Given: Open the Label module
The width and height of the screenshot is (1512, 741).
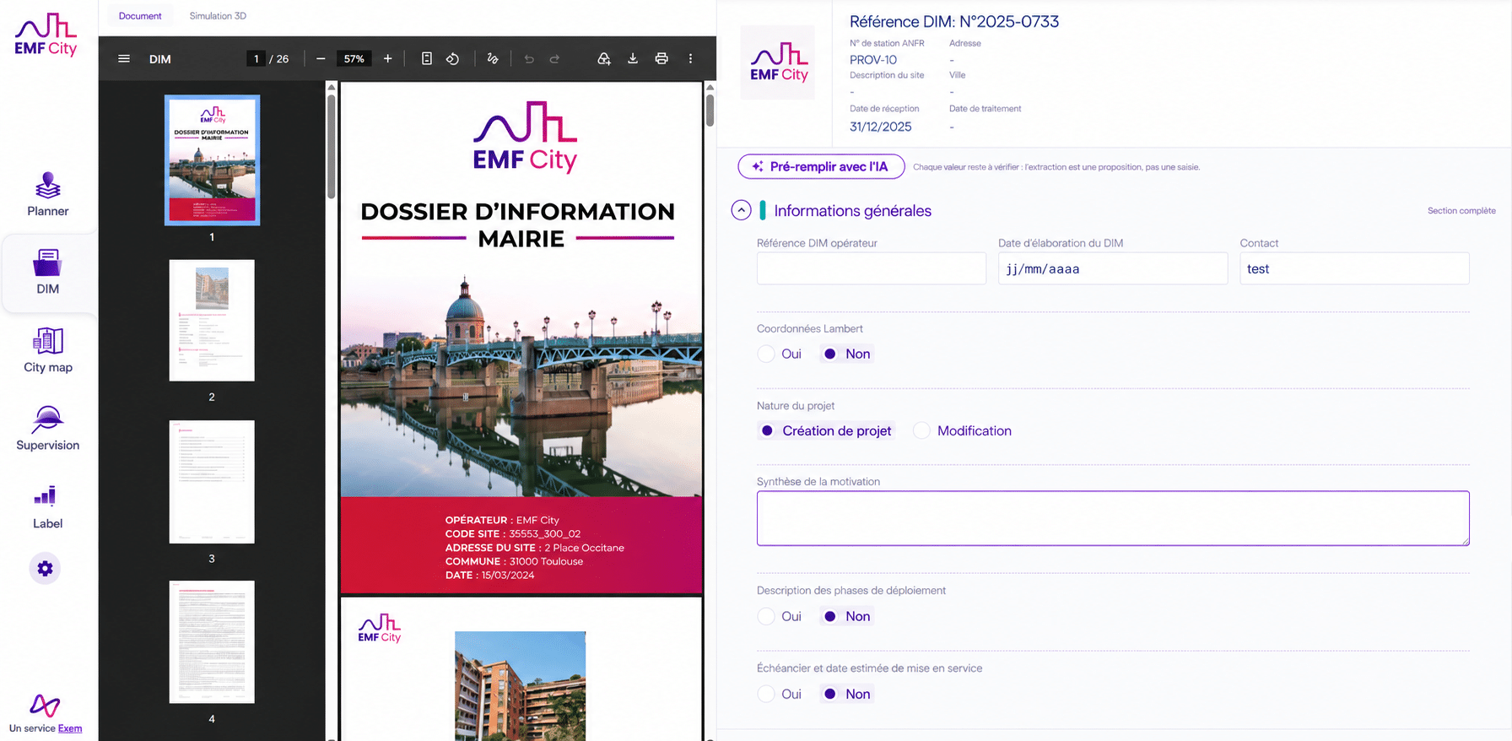Looking at the screenshot, I should [48, 506].
